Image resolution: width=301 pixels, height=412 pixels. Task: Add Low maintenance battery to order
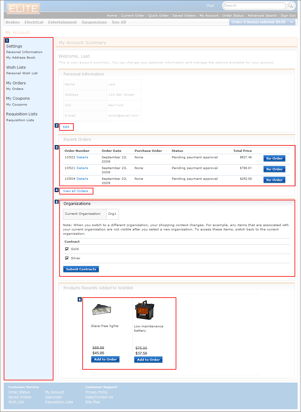tap(148, 360)
